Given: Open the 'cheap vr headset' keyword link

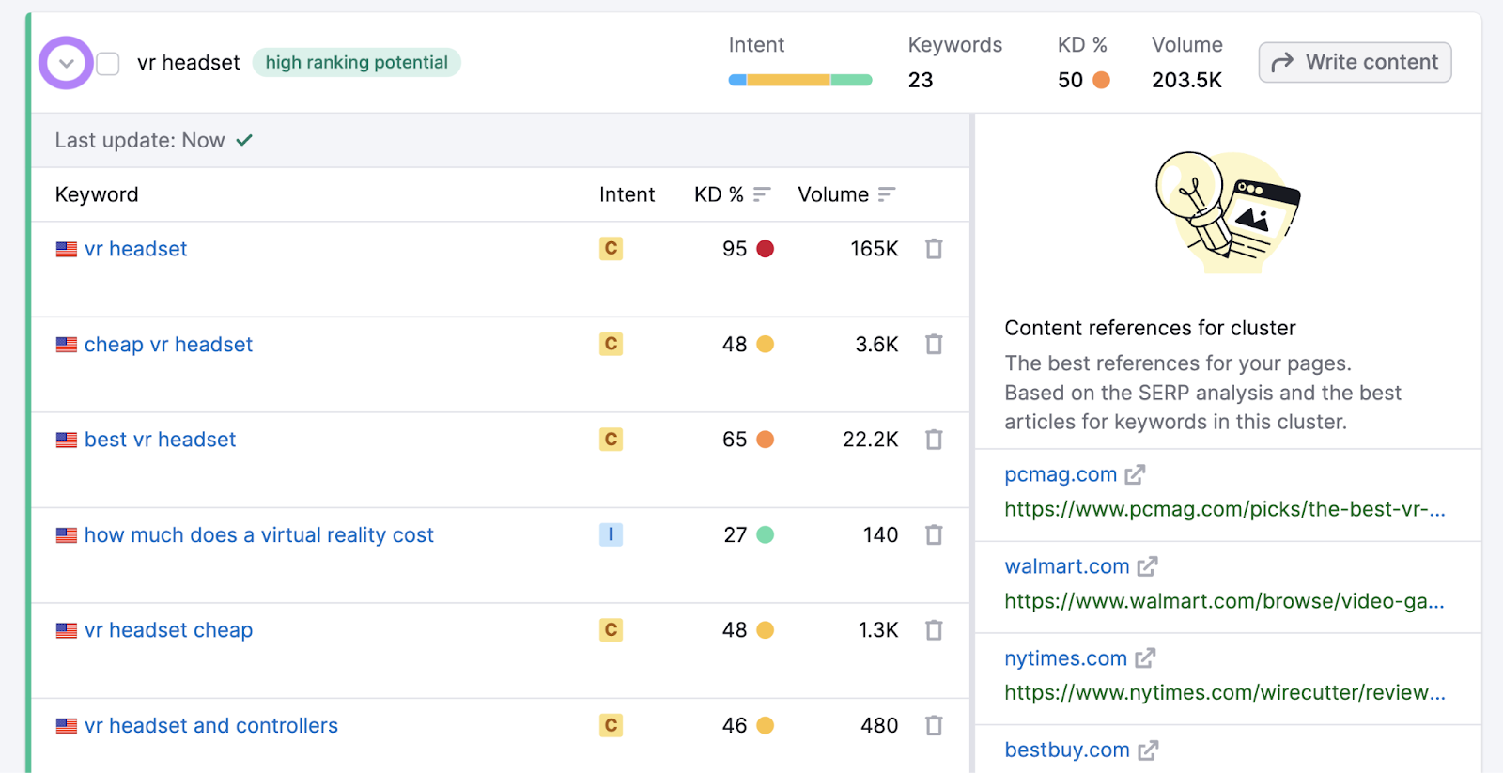Looking at the screenshot, I should click(168, 345).
